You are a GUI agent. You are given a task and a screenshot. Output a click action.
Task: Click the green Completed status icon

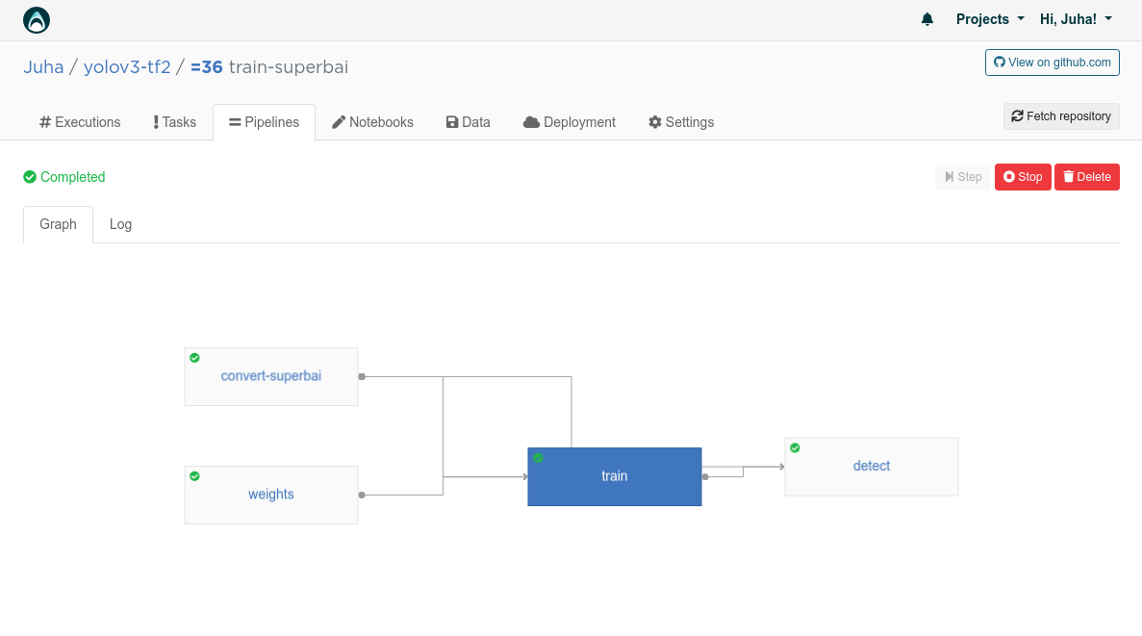coord(30,177)
